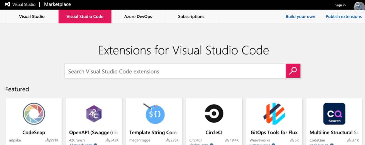Open the Template String Converter title
The image size is (365, 145).
point(154,133)
